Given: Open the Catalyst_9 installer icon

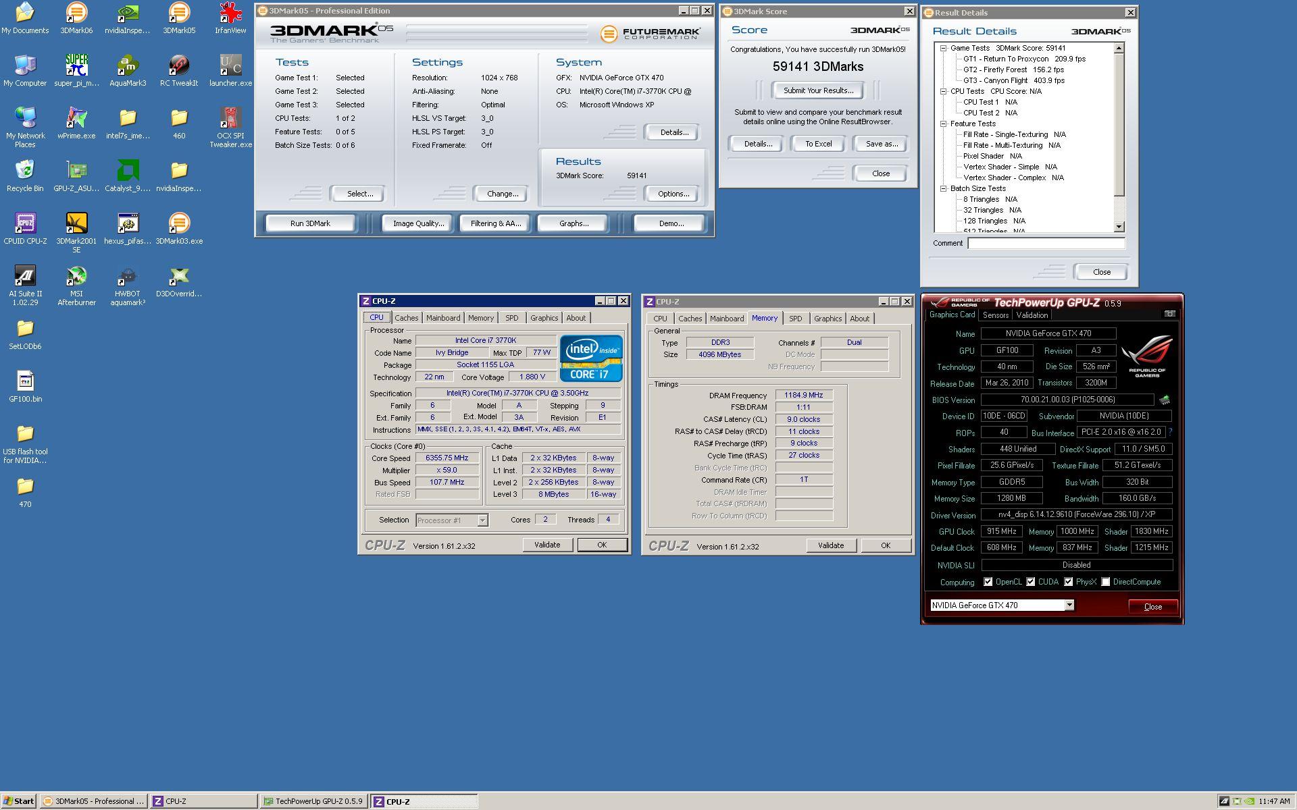Looking at the screenshot, I should pos(128,176).
